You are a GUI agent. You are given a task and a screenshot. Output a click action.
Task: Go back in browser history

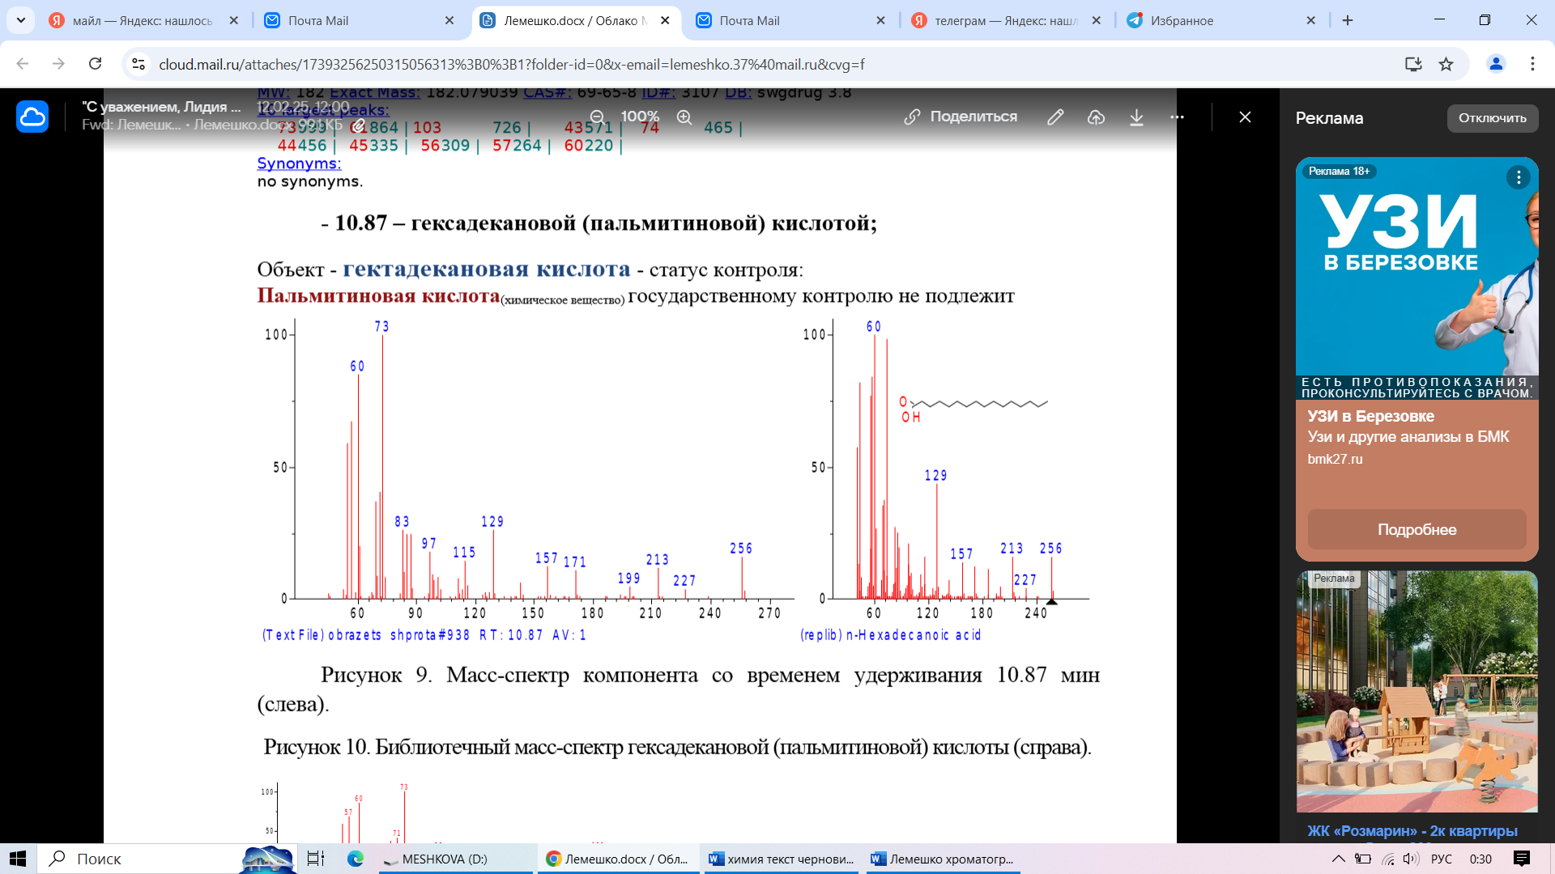pos(22,64)
